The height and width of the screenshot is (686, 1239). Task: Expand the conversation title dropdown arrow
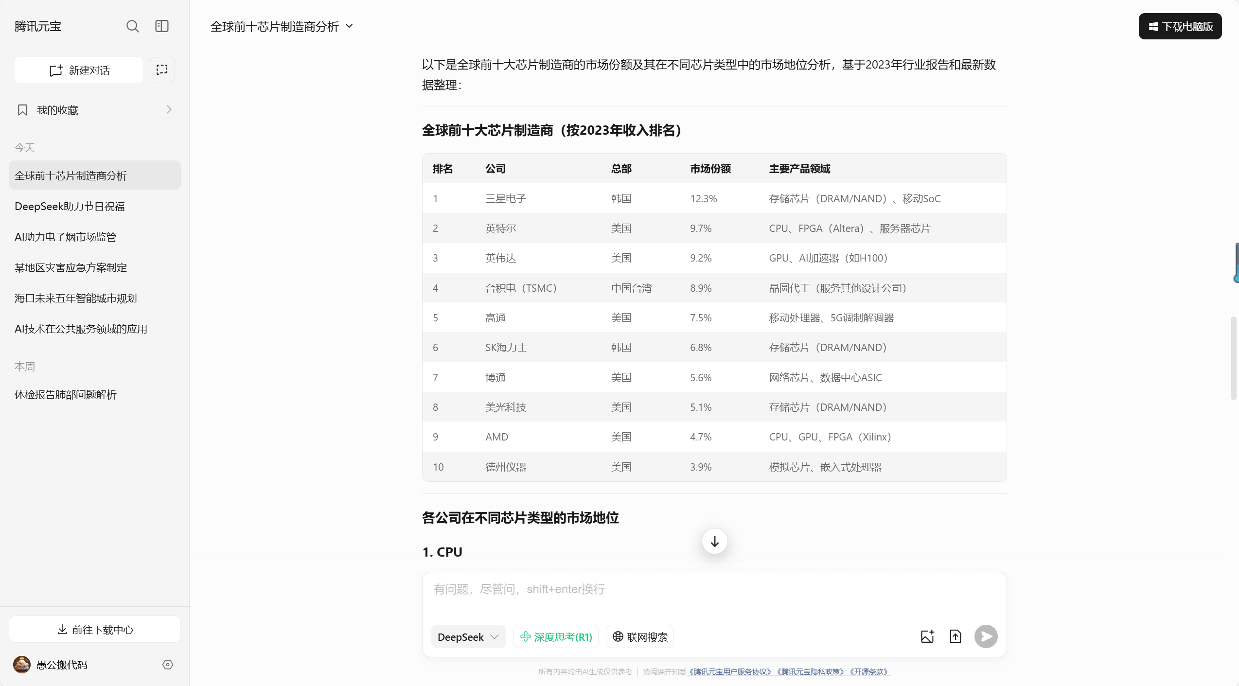click(x=349, y=26)
